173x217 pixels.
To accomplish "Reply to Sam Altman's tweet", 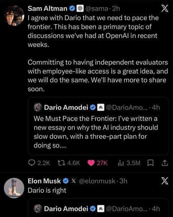I will [39, 163].
